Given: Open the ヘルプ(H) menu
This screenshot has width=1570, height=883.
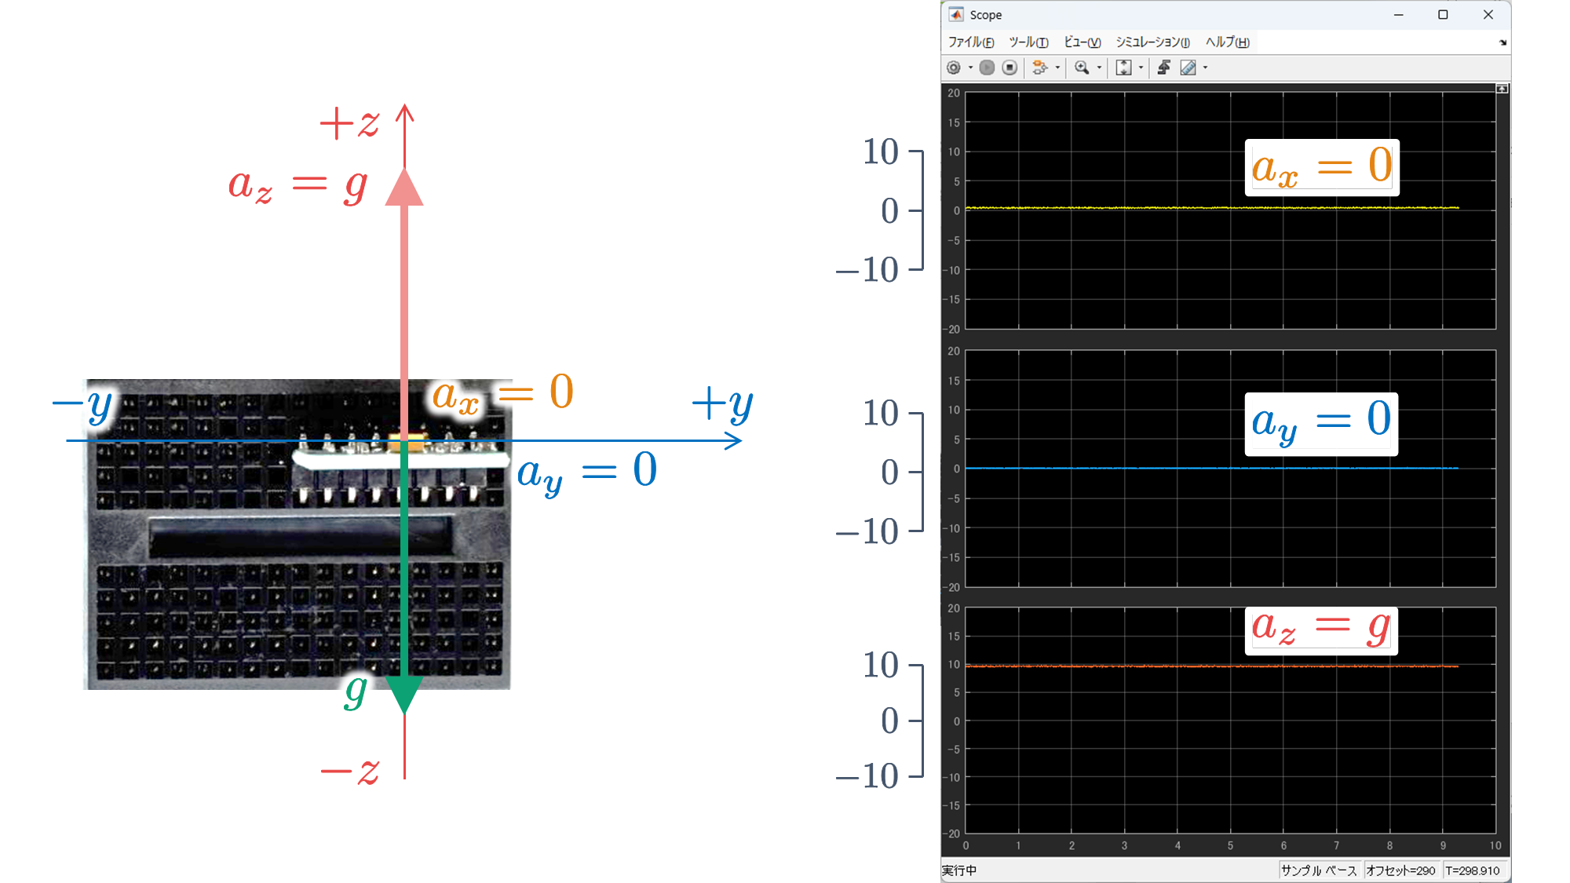Looking at the screenshot, I should 1227,42.
